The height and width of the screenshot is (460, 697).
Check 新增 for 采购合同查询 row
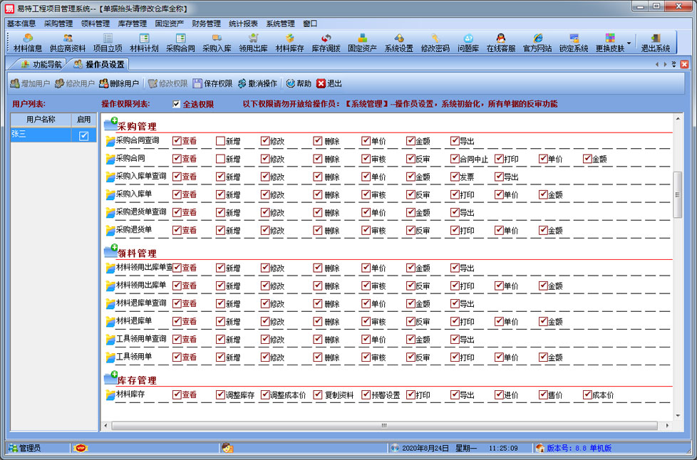[221, 141]
